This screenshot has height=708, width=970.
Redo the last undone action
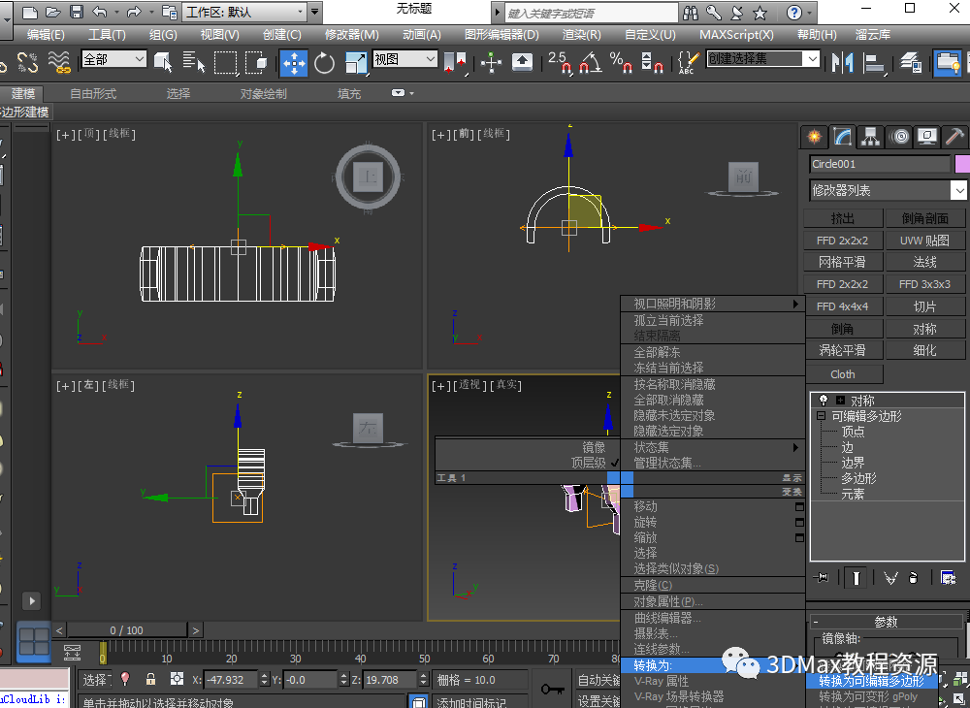[134, 12]
